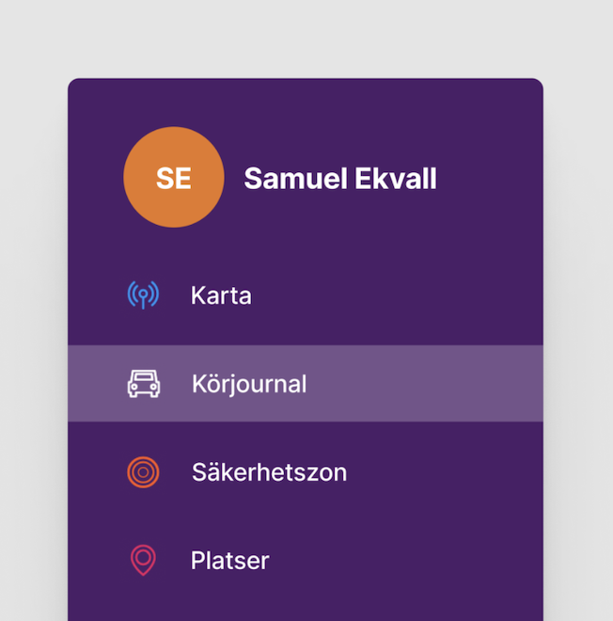Click the highlighted Körjournal row background
Image resolution: width=613 pixels, height=621 pixels.
(423, 384)
